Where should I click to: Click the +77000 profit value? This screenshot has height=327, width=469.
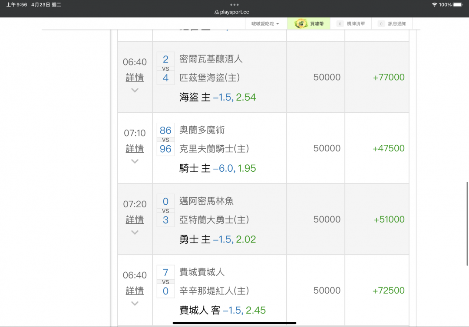389,77
